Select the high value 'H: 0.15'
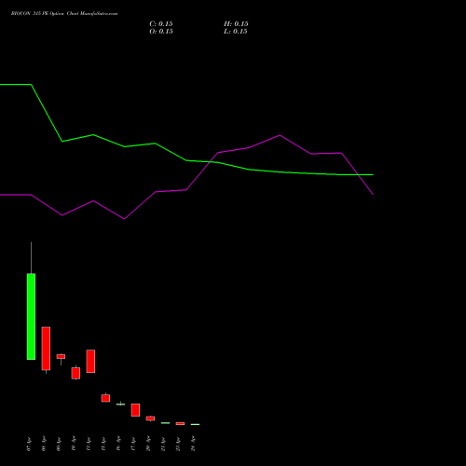Viewport: 466px width, 466px height. 236,24
